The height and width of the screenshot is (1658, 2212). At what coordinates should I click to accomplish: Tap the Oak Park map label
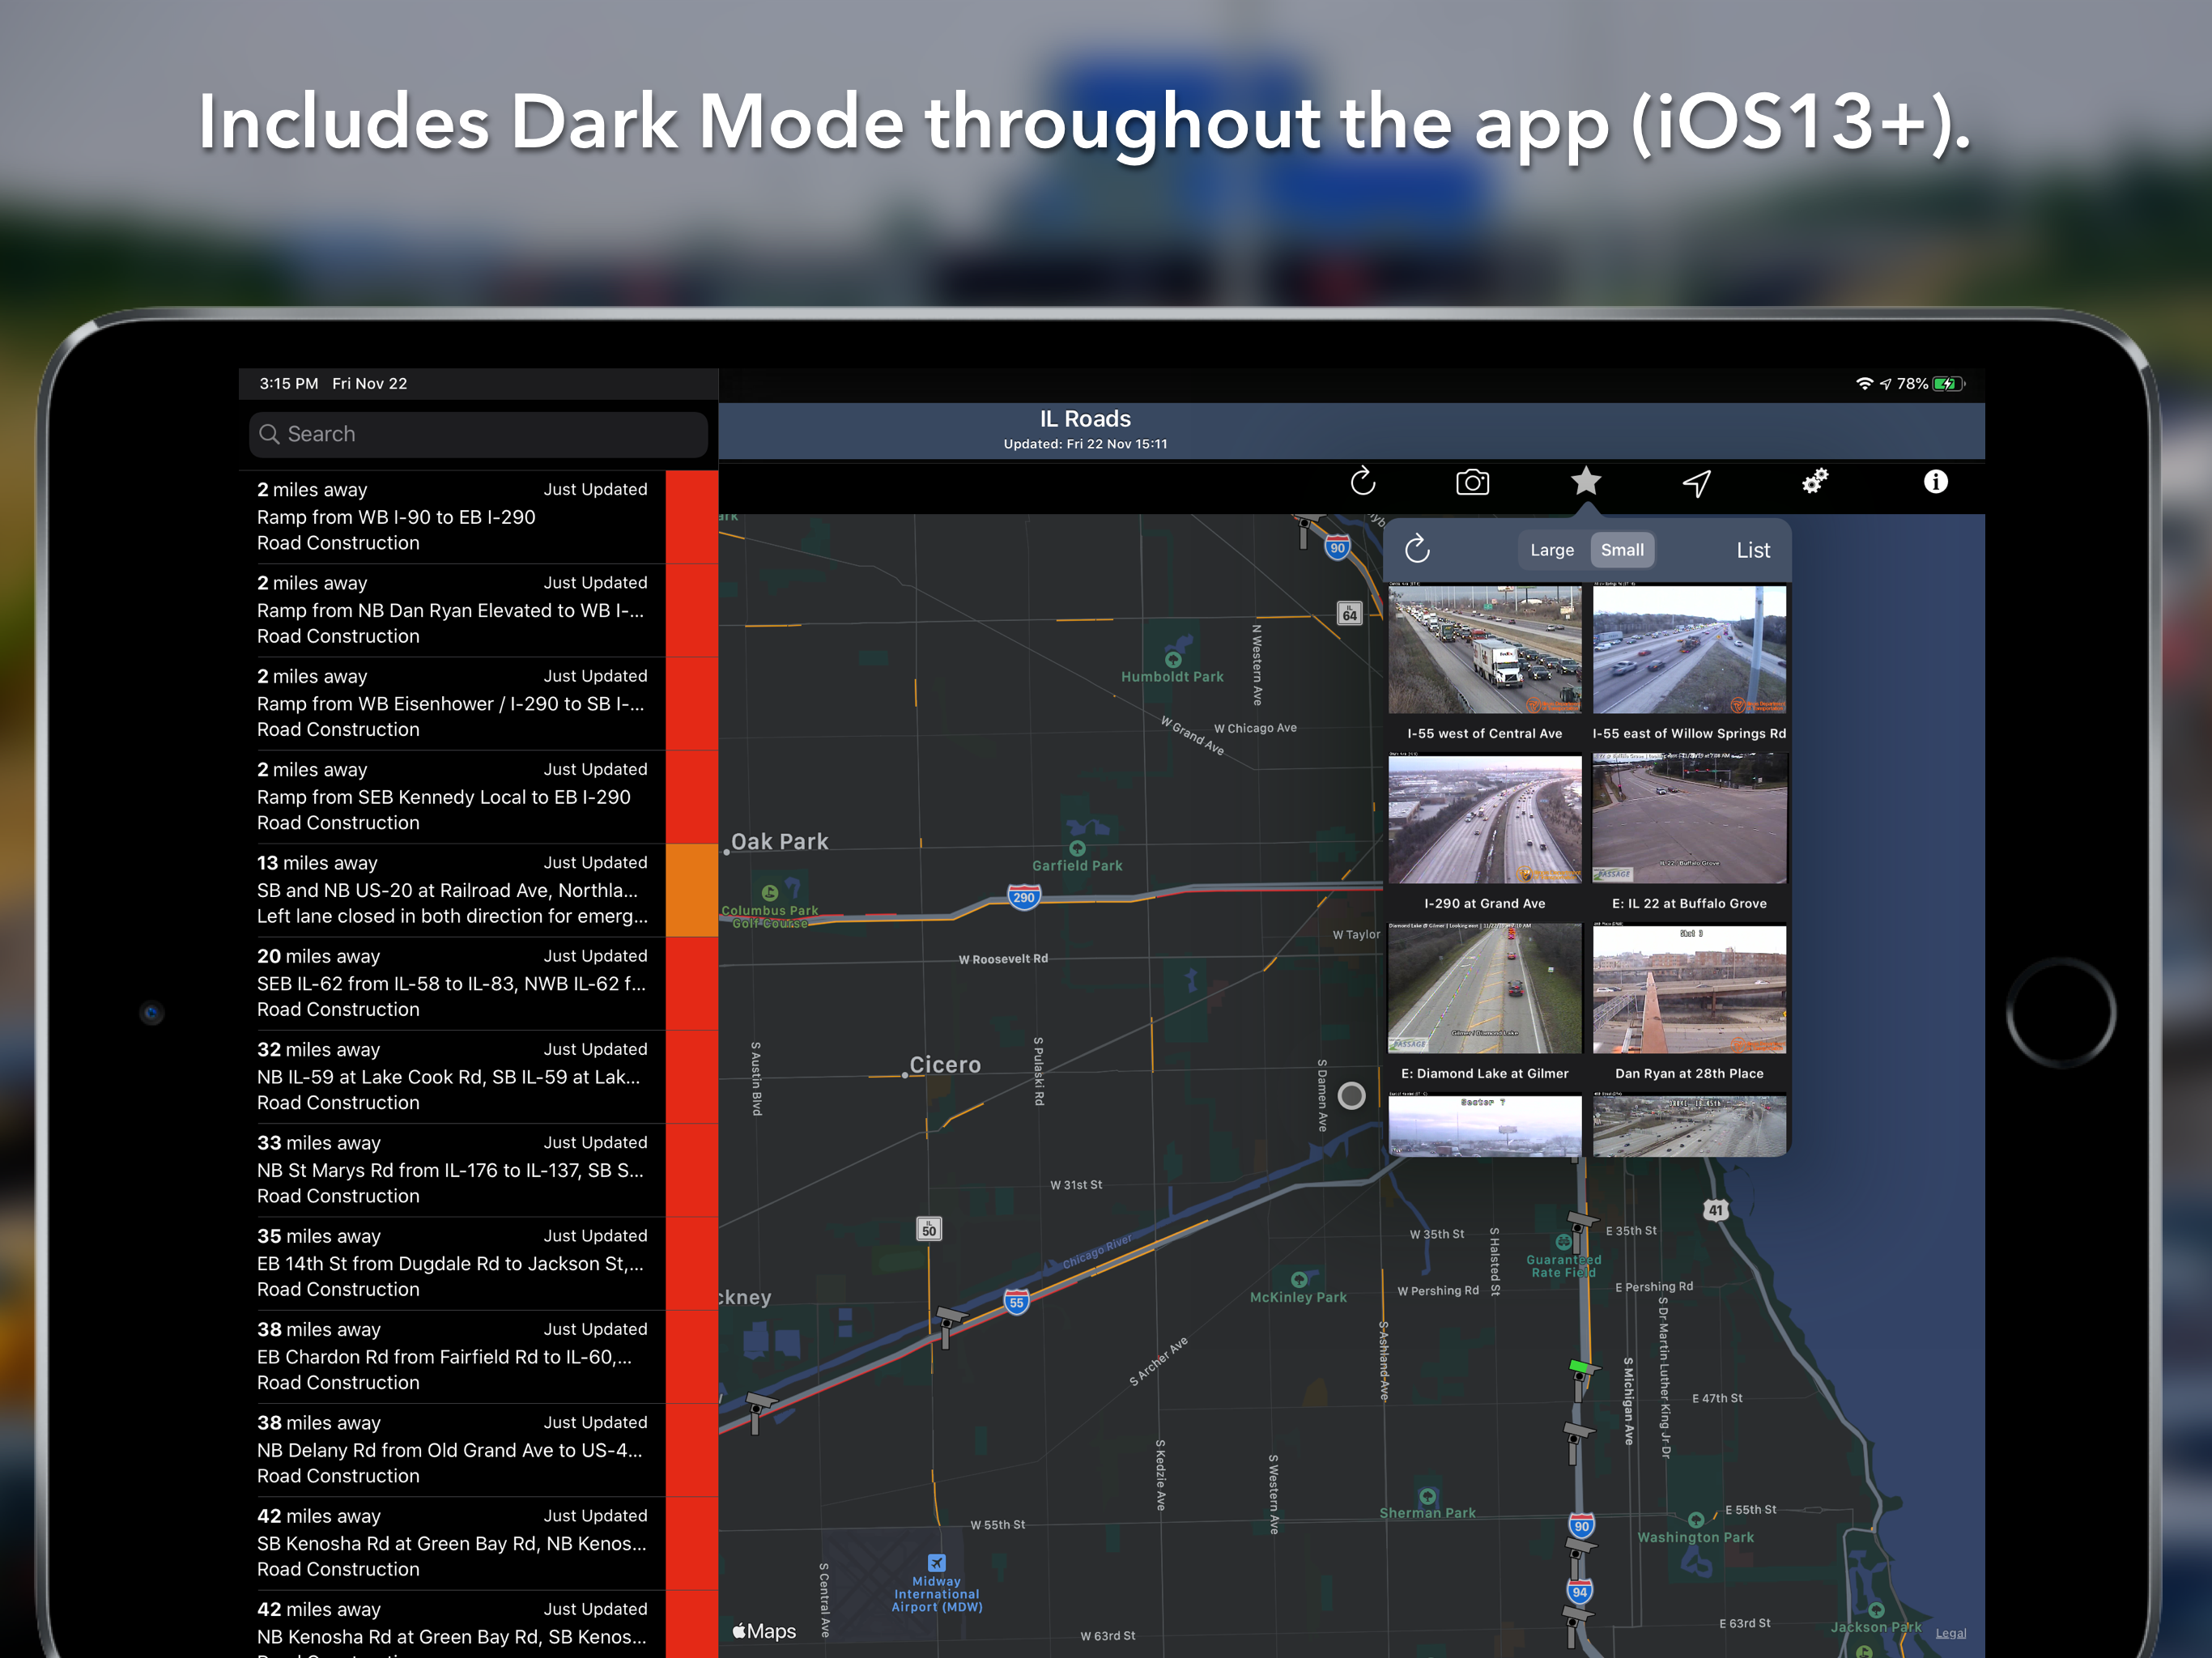[780, 842]
